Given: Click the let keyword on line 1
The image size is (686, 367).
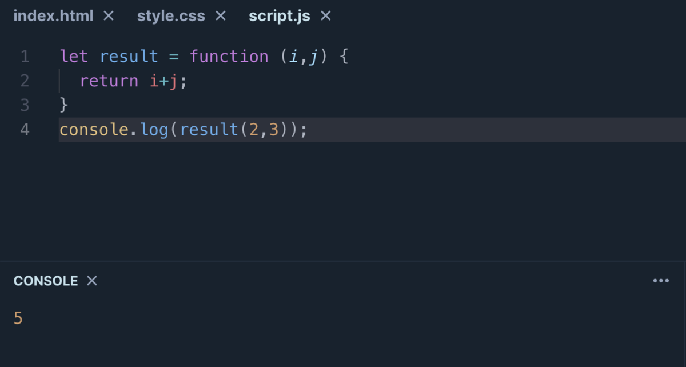Looking at the screenshot, I should tap(73, 56).
